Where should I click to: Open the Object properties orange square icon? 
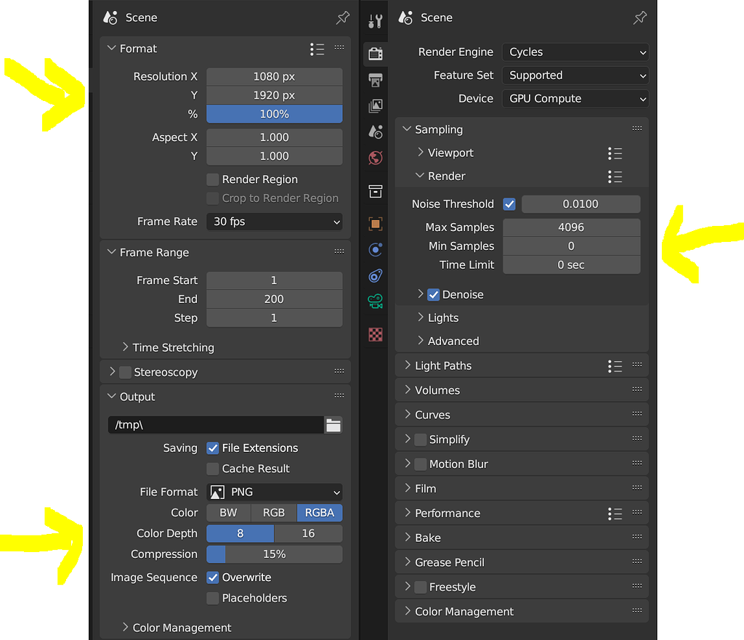coord(376,224)
